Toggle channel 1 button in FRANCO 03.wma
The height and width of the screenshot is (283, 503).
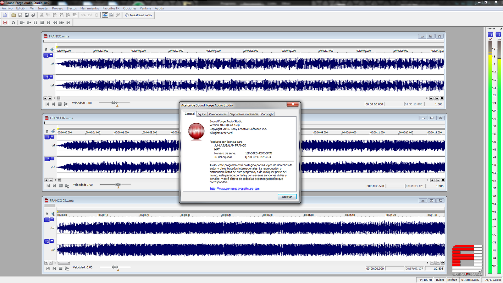click(47, 220)
